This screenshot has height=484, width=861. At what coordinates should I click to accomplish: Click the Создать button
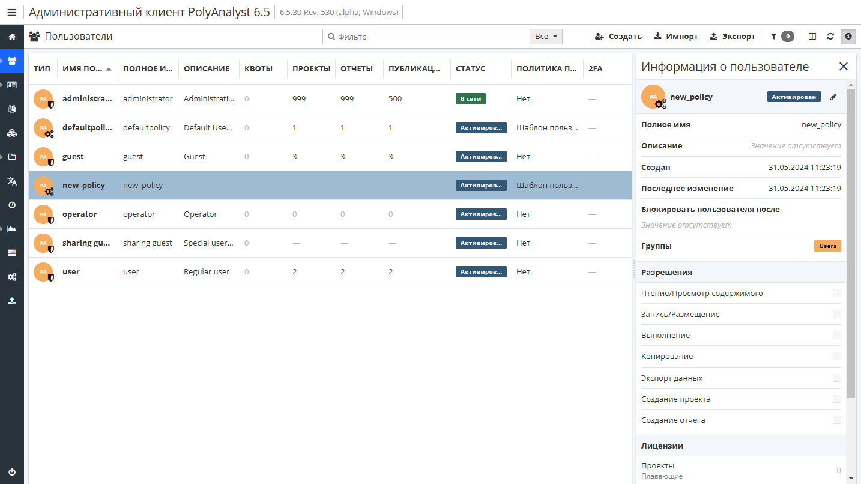click(618, 37)
